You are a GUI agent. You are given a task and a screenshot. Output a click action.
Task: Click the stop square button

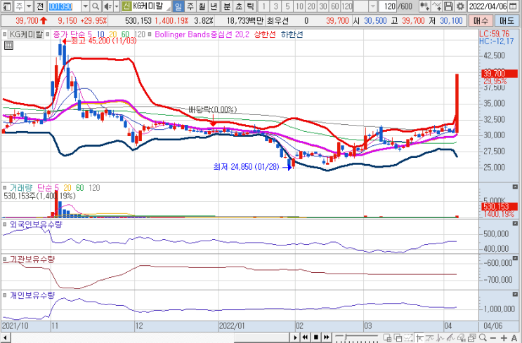pyautogui.click(x=316, y=337)
